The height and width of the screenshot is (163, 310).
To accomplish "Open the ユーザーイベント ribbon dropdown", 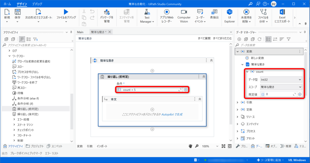I will (200, 16).
